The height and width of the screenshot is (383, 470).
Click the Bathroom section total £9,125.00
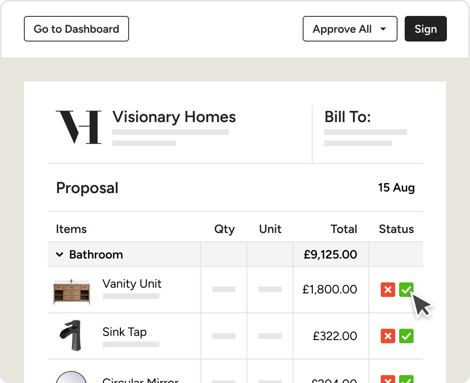click(330, 255)
